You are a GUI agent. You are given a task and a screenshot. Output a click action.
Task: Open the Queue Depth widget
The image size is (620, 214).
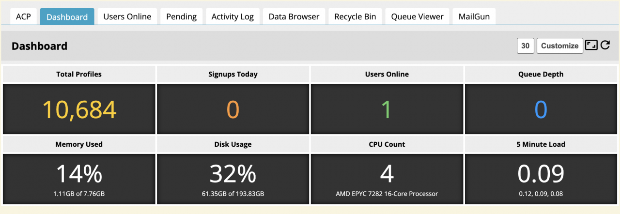(541, 109)
